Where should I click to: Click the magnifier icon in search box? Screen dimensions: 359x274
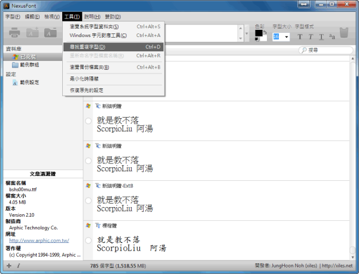304,50
